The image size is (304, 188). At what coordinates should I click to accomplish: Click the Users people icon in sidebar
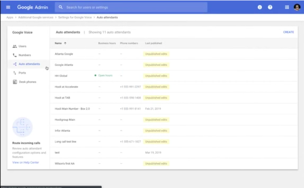click(x=15, y=46)
